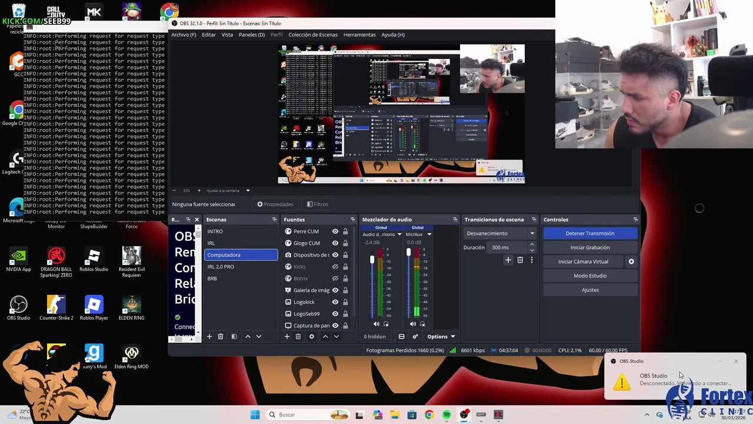This screenshot has height=424, width=753.
Task: Toggle desktop audio monitoring headphone icon
Action: (386, 324)
